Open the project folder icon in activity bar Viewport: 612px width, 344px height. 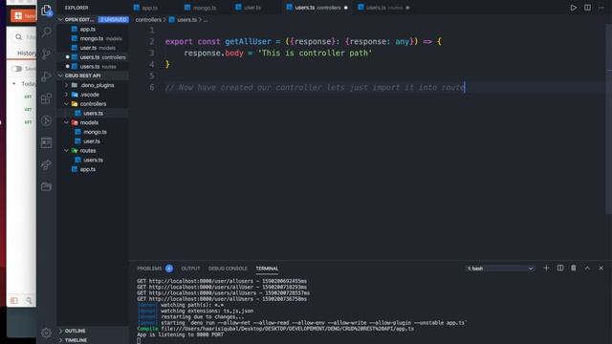pos(47,187)
